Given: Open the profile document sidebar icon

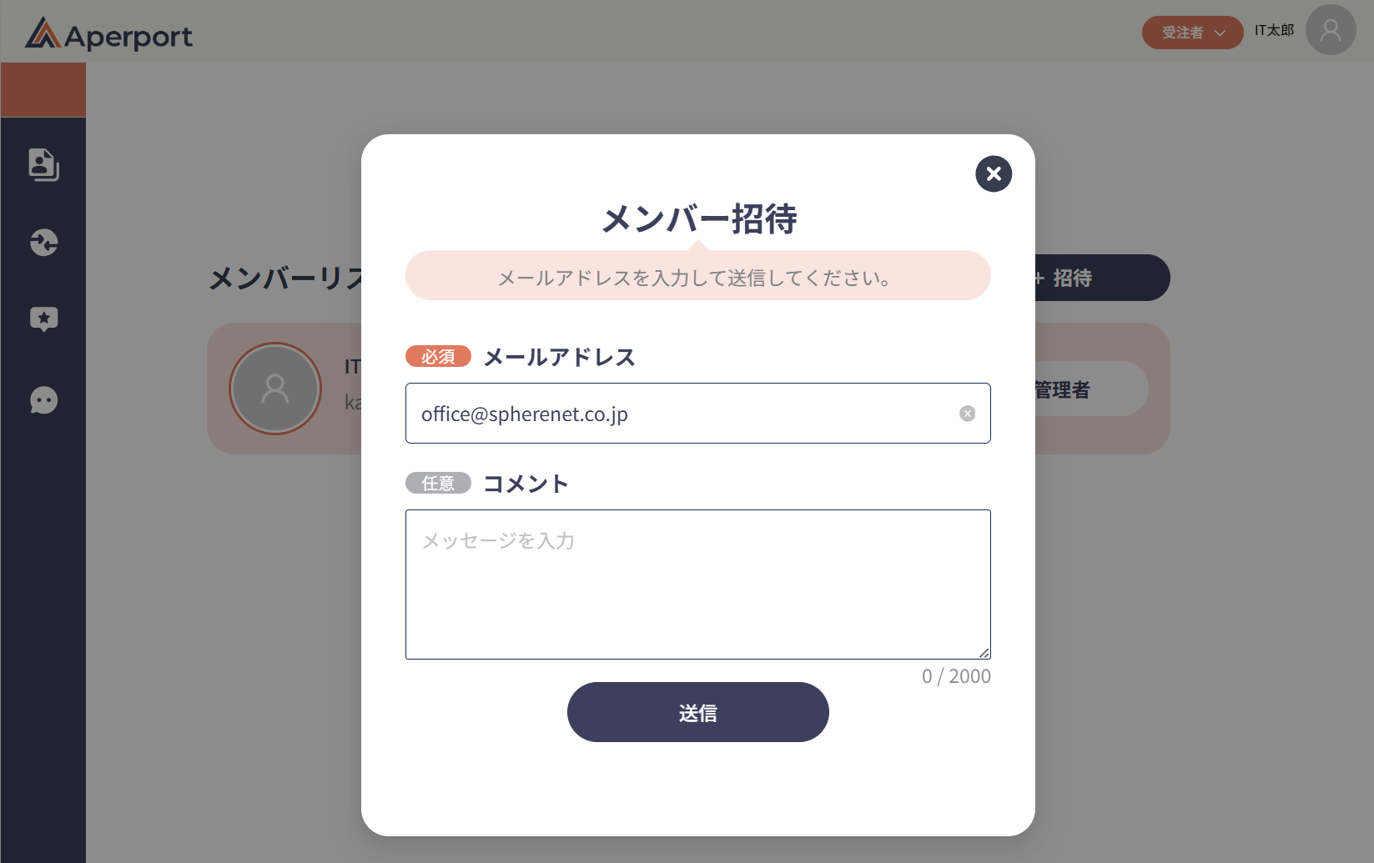Looking at the screenshot, I should pos(43,164).
